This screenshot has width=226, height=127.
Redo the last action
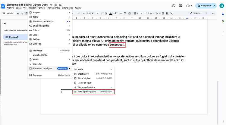click(22, 13)
